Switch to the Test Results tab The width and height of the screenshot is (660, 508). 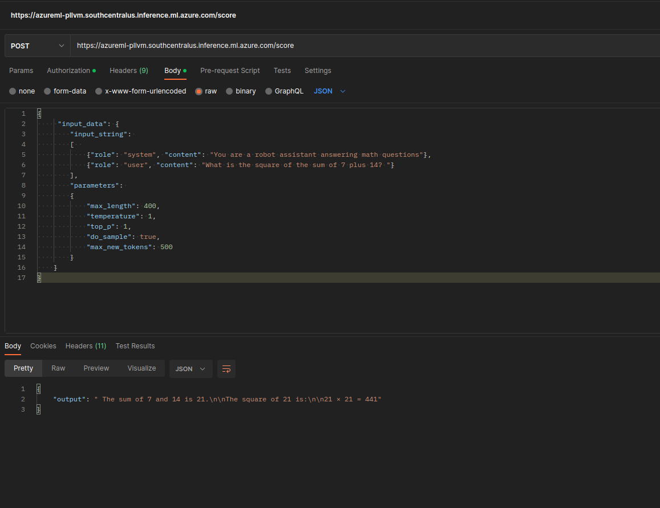pyautogui.click(x=135, y=346)
